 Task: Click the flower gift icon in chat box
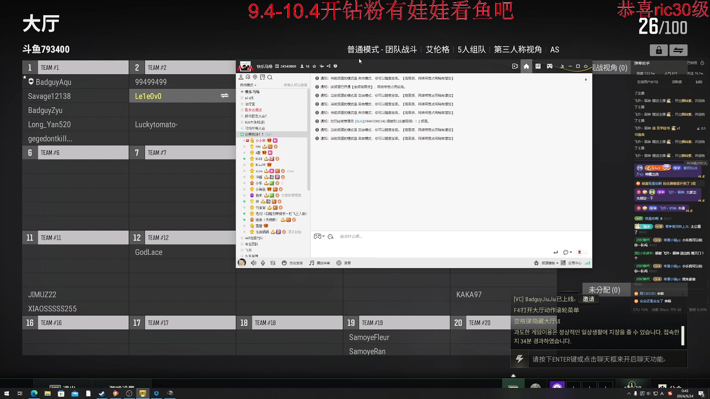tap(579, 252)
